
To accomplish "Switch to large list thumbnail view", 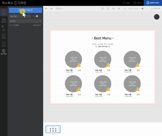I will coord(40,16).
